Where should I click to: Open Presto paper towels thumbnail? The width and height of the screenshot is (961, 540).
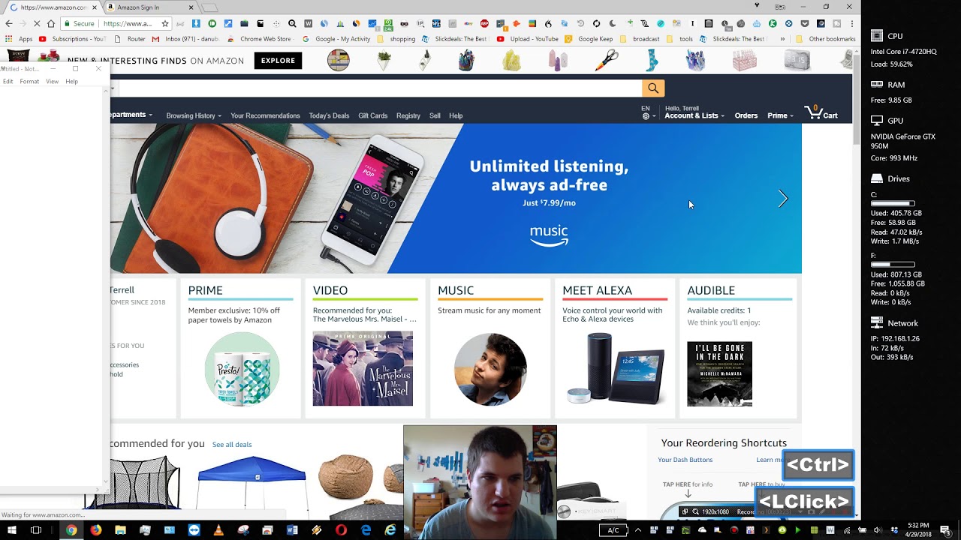[x=242, y=370]
